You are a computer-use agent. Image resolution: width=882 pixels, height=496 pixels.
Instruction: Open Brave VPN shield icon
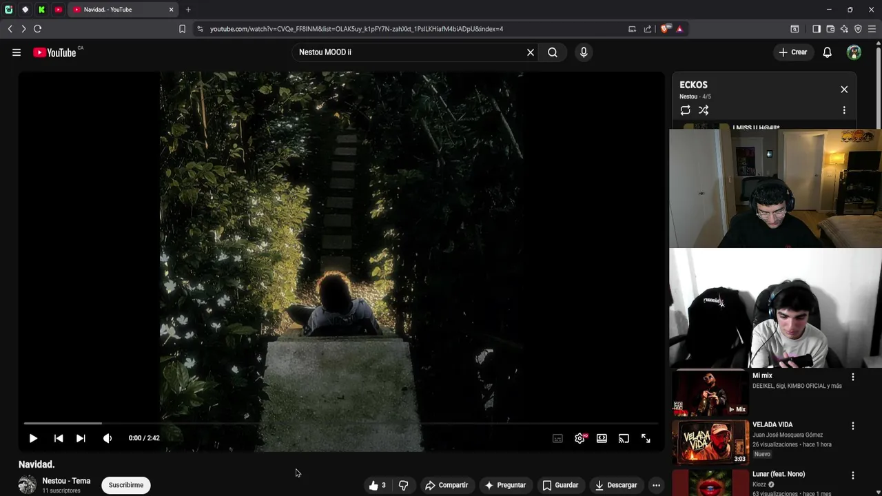[x=858, y=29]
